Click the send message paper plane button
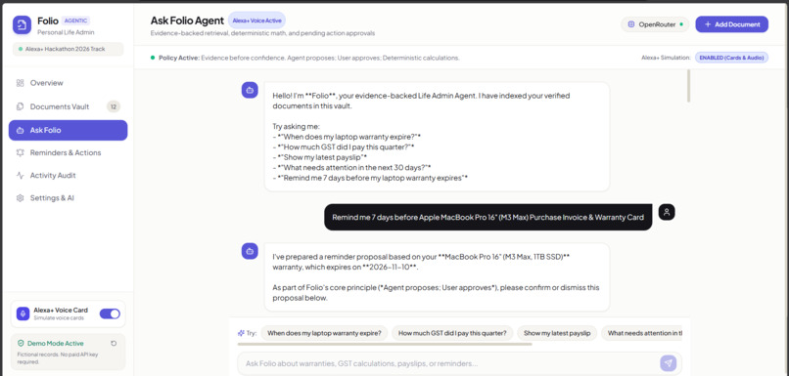 [x=669, y=363]
